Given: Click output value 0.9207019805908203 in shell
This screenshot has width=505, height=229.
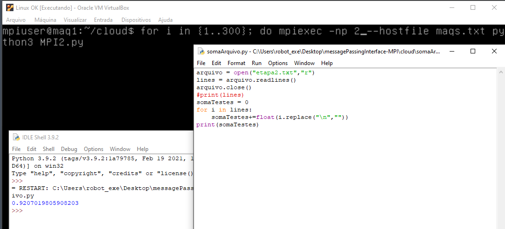Looking at the screenshot, I should [x=45, y=203].
